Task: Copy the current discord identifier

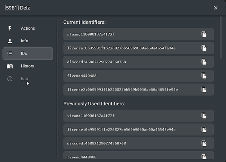Action: point(204,62)
